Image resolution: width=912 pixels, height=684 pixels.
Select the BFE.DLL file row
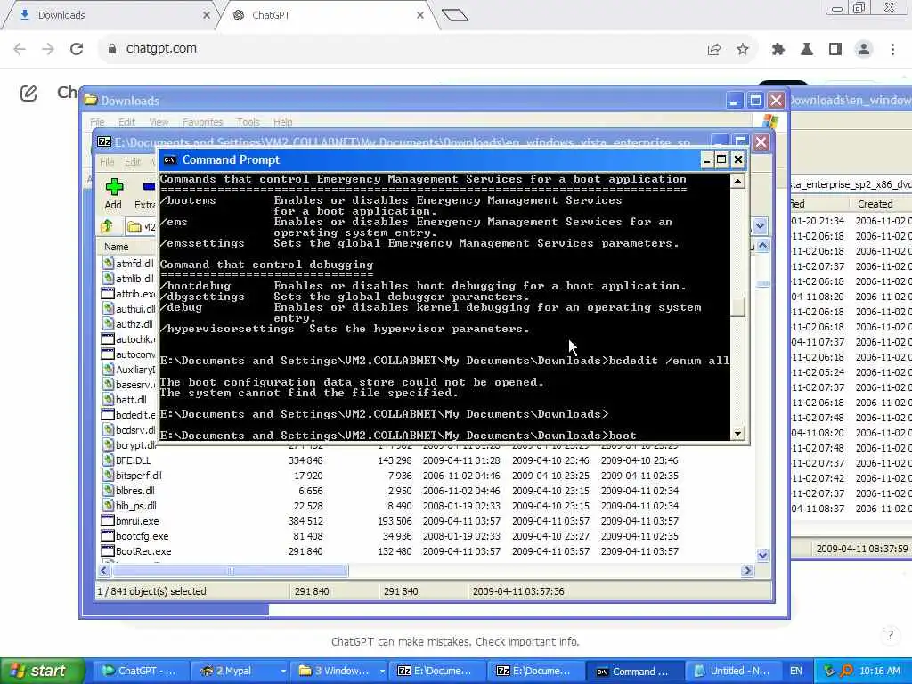pyautogui.click(x=390, y=460)
